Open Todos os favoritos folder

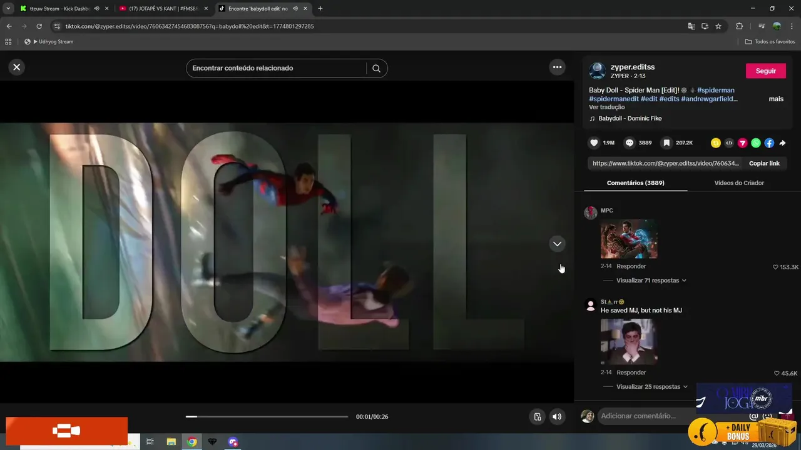[x=770, y=42]
